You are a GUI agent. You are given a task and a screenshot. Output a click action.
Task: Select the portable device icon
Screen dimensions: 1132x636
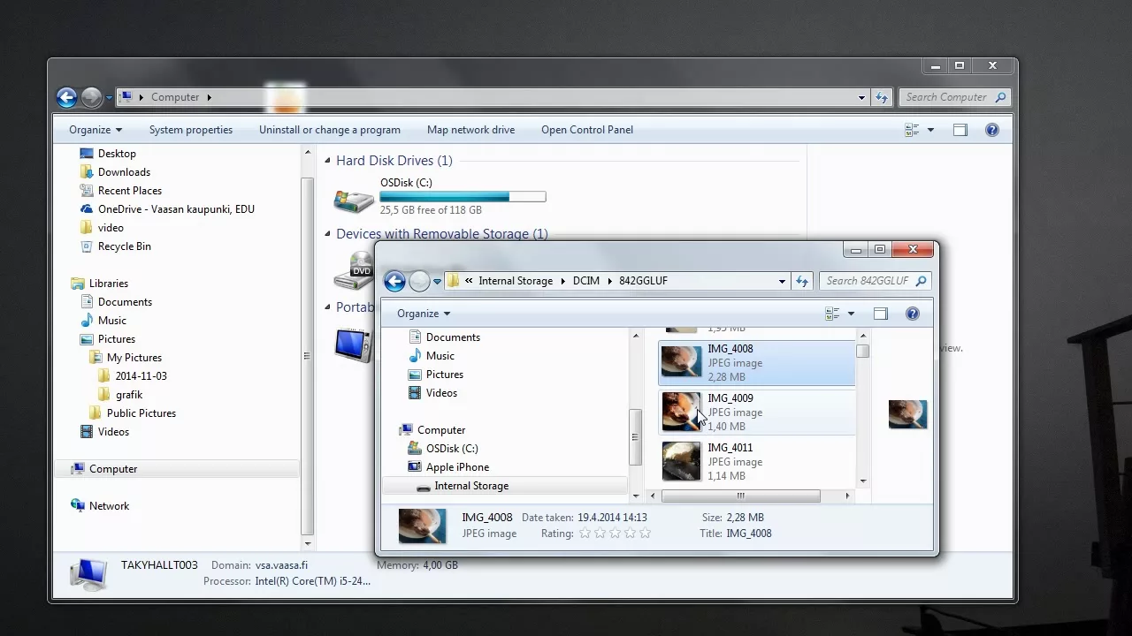click(x=353, y=345)
